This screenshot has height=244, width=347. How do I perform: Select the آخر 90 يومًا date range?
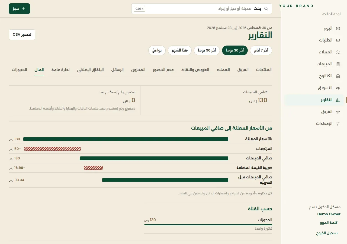(x=207, y=50)
